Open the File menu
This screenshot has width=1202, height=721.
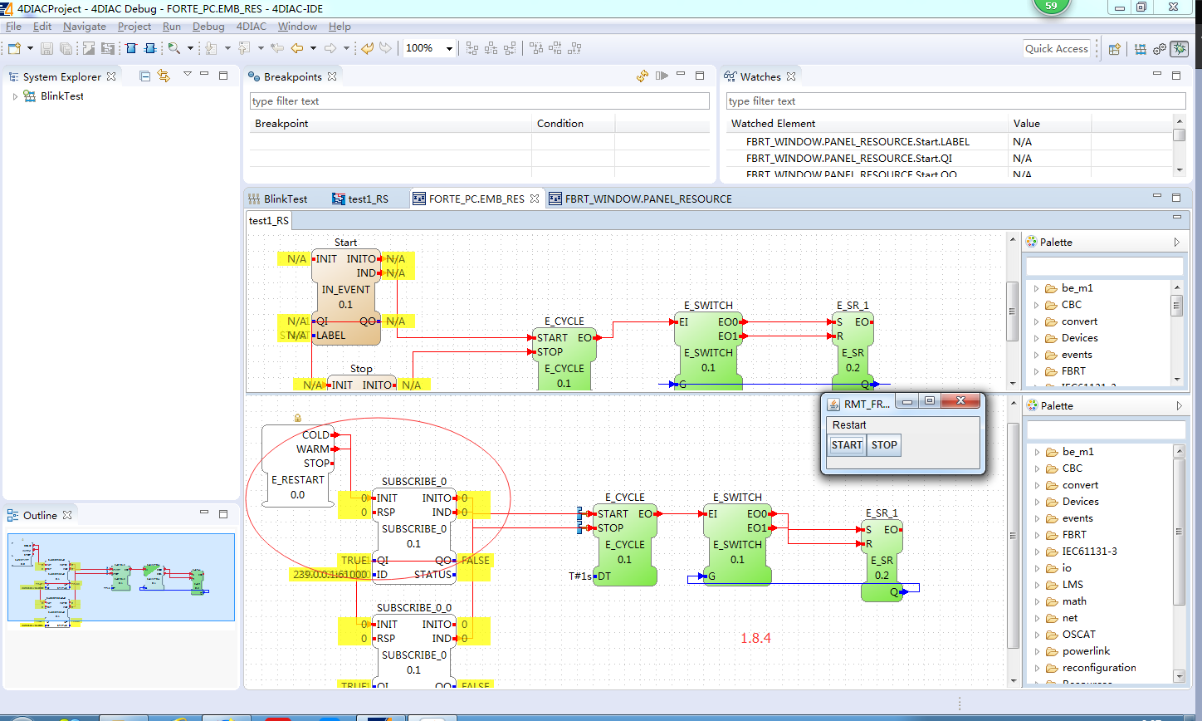[x=13, y=27]
